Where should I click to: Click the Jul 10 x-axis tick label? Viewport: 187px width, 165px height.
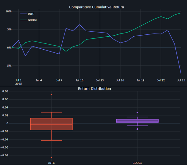tap(79, 80)
